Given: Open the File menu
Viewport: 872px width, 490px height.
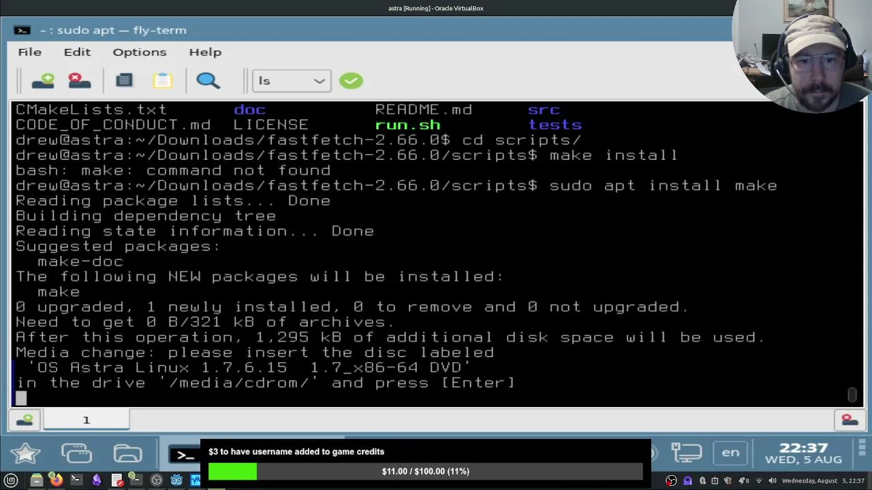Looking at the screenshot, I should pos(29,52).
